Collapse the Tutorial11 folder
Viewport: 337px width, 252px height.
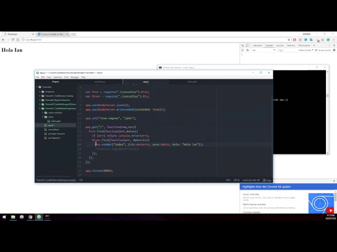(x=40, y=109)
